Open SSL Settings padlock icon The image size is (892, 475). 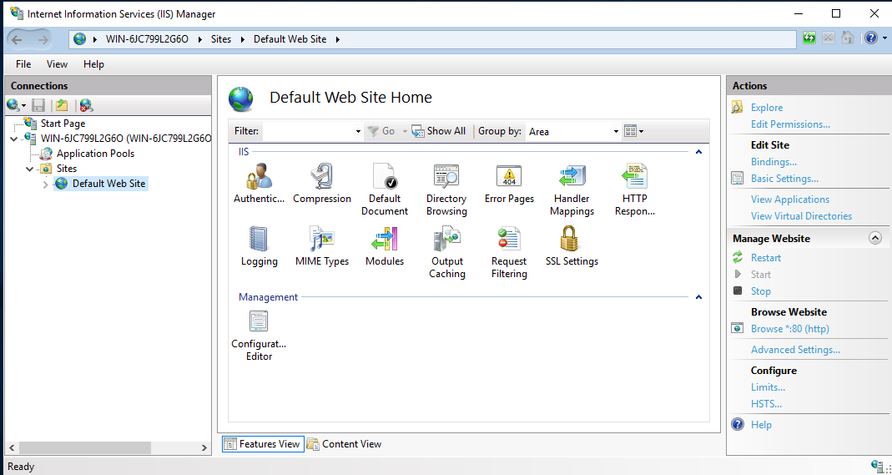pyautogui.click(x=572, y=240)
